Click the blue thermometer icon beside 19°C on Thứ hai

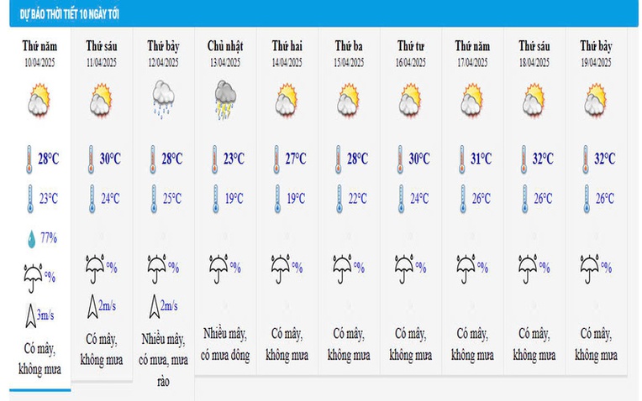(277, 199)
